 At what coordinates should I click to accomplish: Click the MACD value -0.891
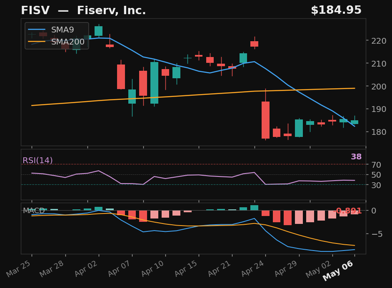point(347,211)
